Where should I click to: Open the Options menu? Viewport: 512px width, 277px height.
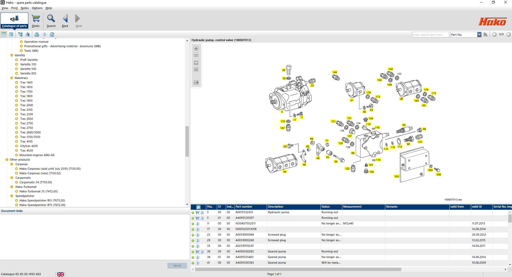(x=37, y=8)
